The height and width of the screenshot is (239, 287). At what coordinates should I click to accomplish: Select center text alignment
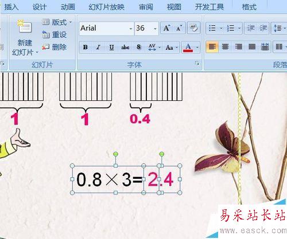225,46
